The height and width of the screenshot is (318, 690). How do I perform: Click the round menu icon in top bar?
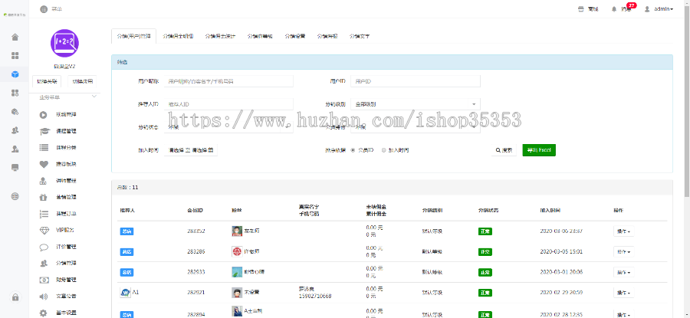[44, 8]
